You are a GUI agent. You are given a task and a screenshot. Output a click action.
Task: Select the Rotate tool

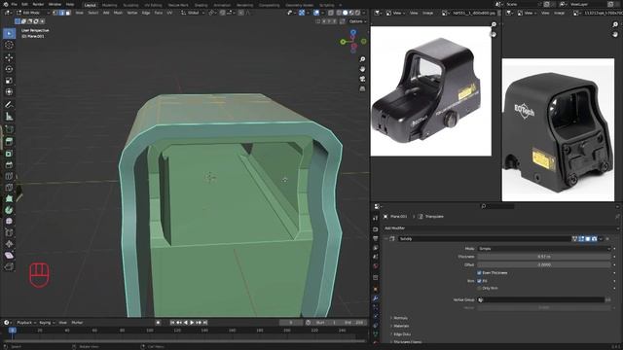(9, 69)
